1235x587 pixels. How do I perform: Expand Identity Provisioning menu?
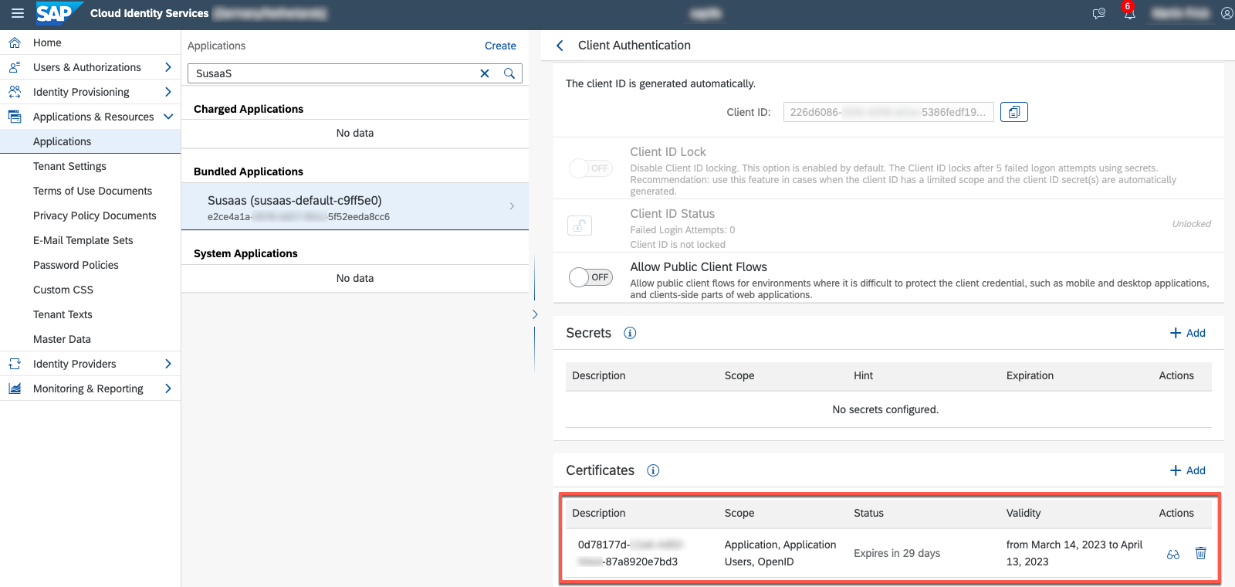pos(167,92)
